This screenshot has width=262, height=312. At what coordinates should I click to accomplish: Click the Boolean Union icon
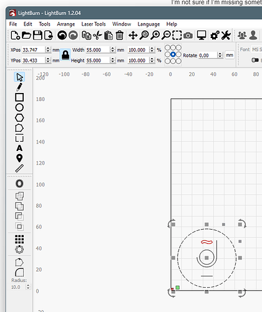[19, 206]
